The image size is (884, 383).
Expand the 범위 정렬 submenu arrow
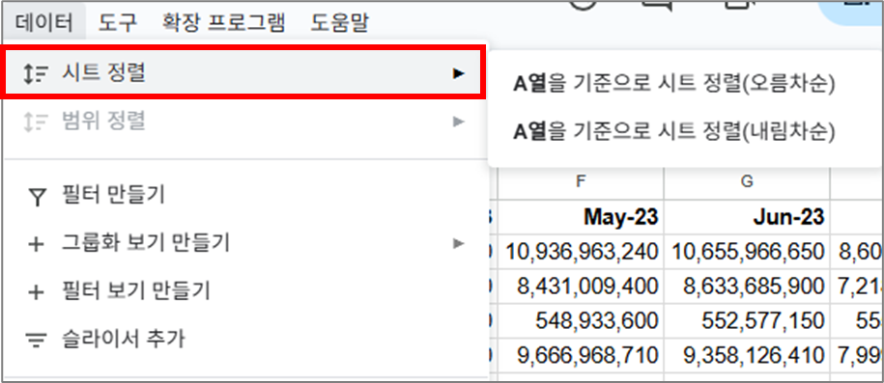click(x=459, y=122)
